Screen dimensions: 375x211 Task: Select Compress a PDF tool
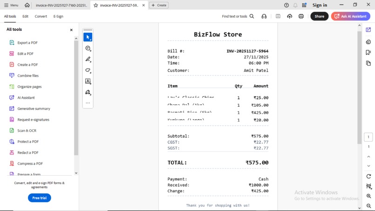[x=26, y=163]
